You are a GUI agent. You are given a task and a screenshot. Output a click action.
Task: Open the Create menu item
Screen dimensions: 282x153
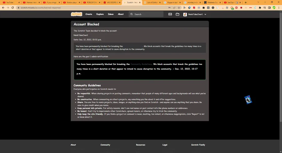89,14
